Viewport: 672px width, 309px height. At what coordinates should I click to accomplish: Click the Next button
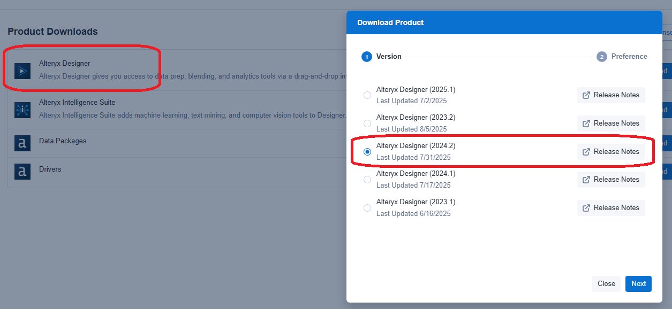pos(638,283)
